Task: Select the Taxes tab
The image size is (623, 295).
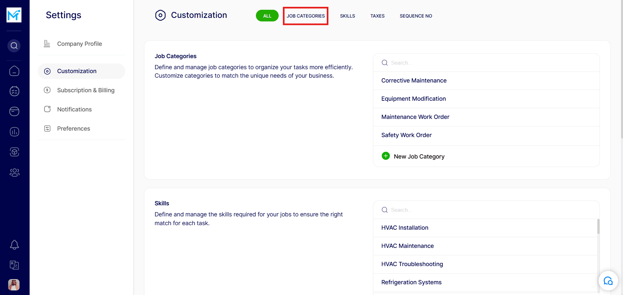Action: coord(377,16)
